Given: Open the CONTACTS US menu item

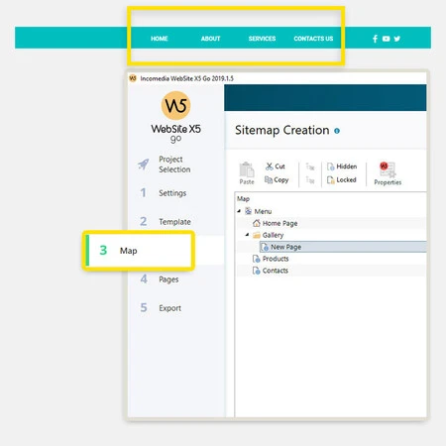Looking at the screenshot, I should click(313, 39).
